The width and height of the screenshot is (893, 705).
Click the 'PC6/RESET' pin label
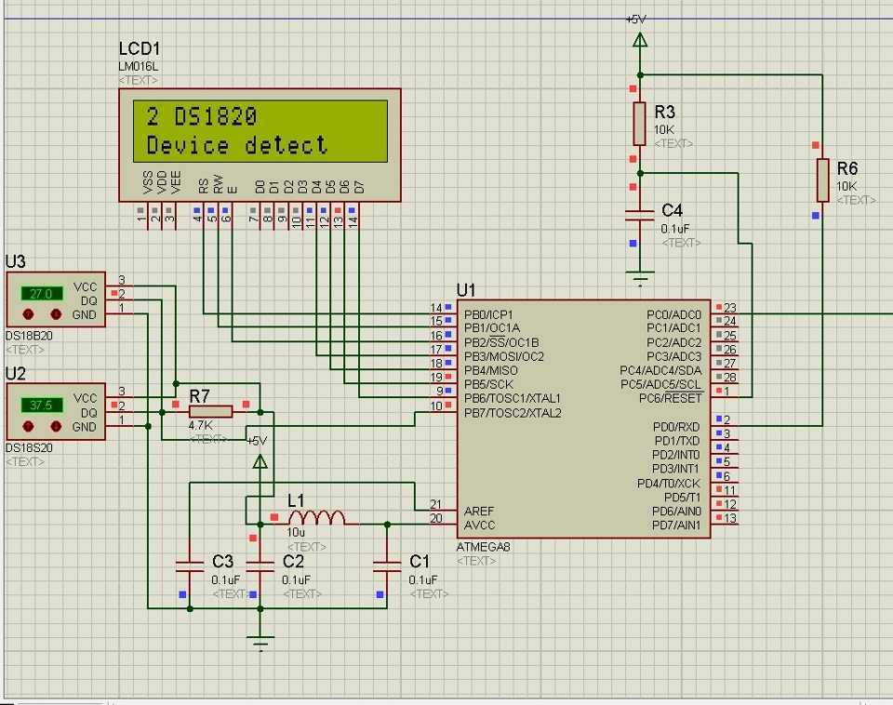click(x=671, y=398)
